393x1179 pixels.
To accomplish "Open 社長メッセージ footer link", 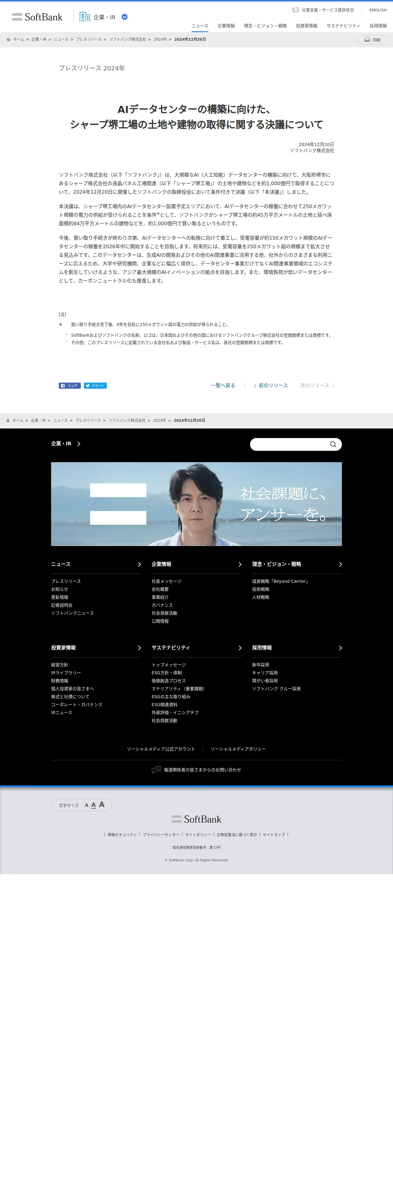I will [167, 581].
